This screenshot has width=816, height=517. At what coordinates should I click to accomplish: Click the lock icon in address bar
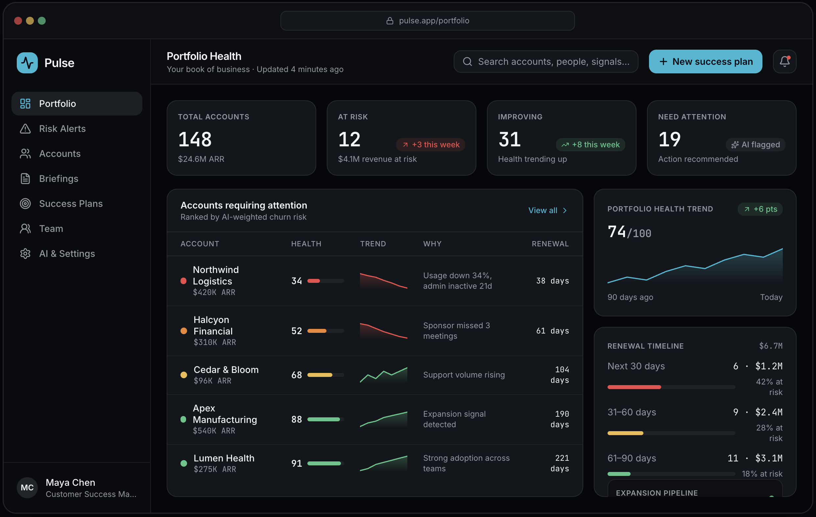[x=390, y=21]
